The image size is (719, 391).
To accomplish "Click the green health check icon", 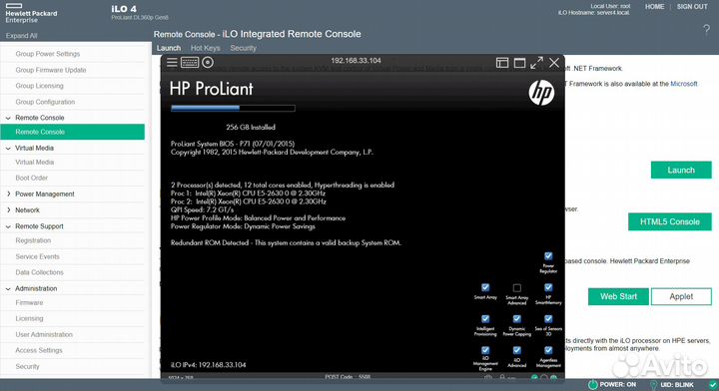I will (x=713, y=385).
